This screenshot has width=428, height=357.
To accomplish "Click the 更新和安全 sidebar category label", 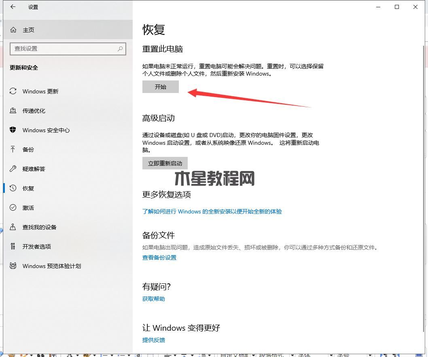I will click(24, 68).
